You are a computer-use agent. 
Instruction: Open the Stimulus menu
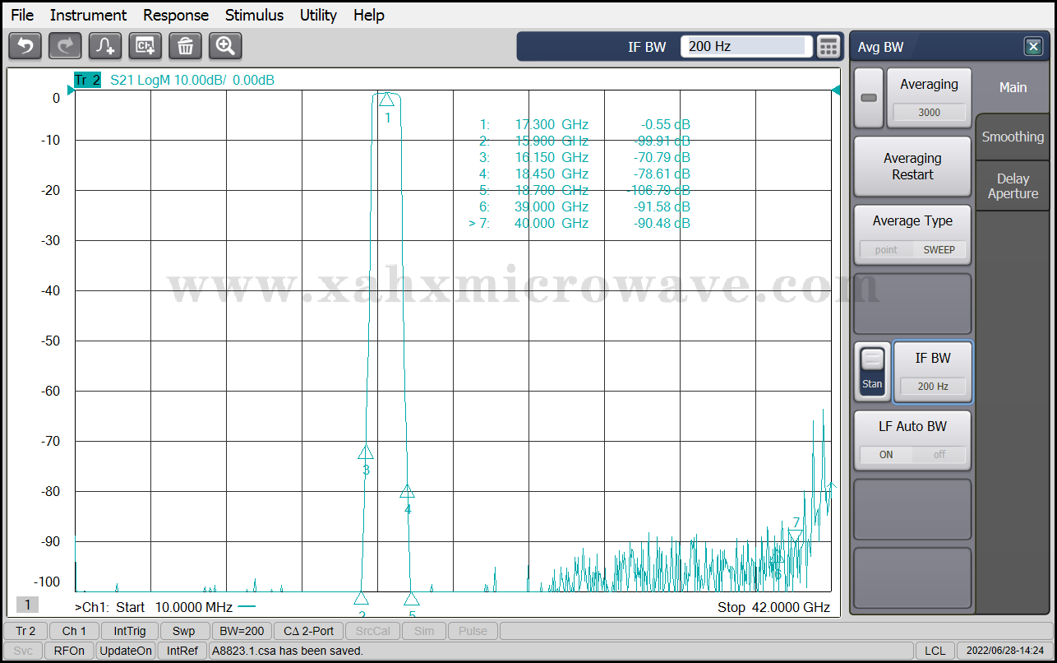click(x=254, y=15)
